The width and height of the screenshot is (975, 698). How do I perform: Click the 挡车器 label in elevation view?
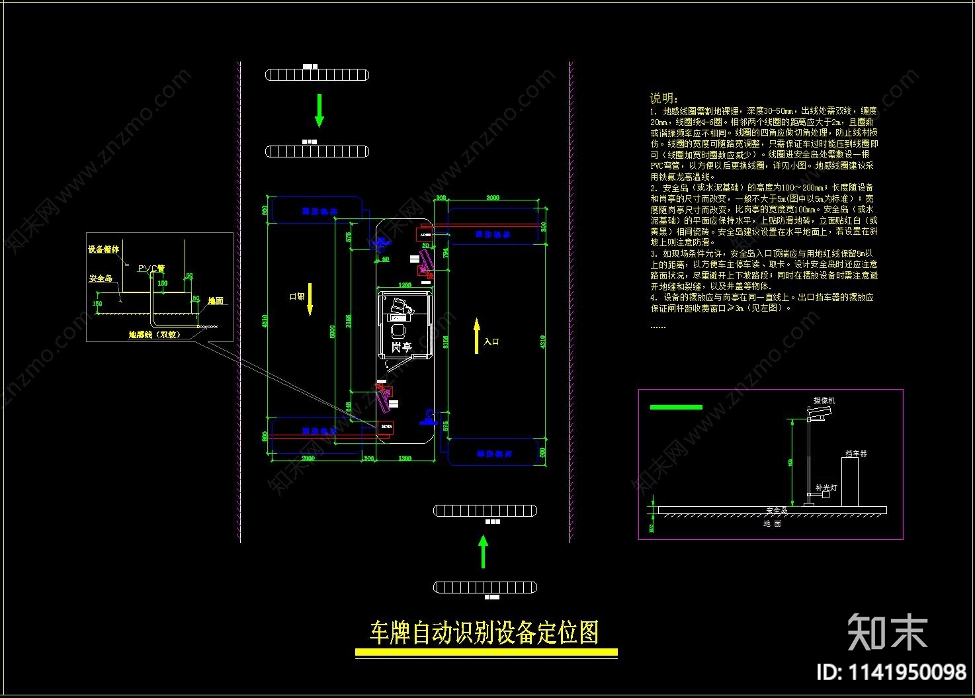(856, 453)
